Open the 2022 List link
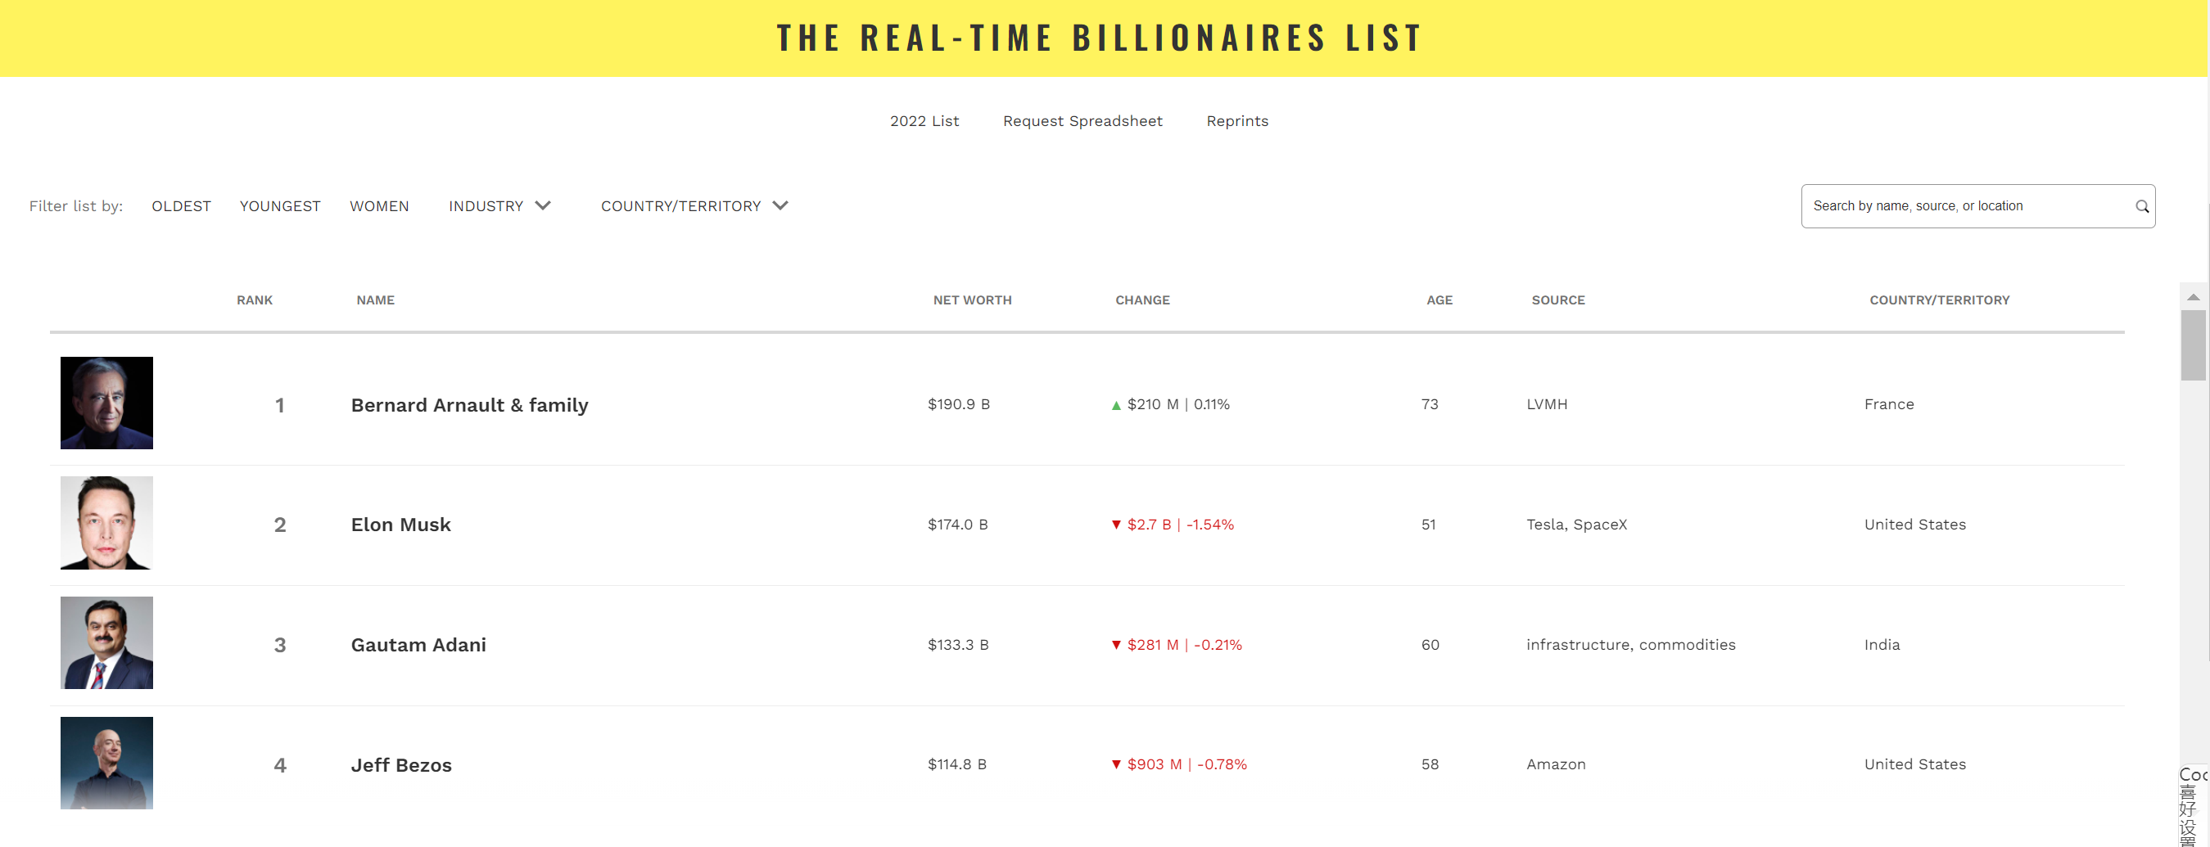This screenshot has width=2210, height=847. tap(924, 121)
